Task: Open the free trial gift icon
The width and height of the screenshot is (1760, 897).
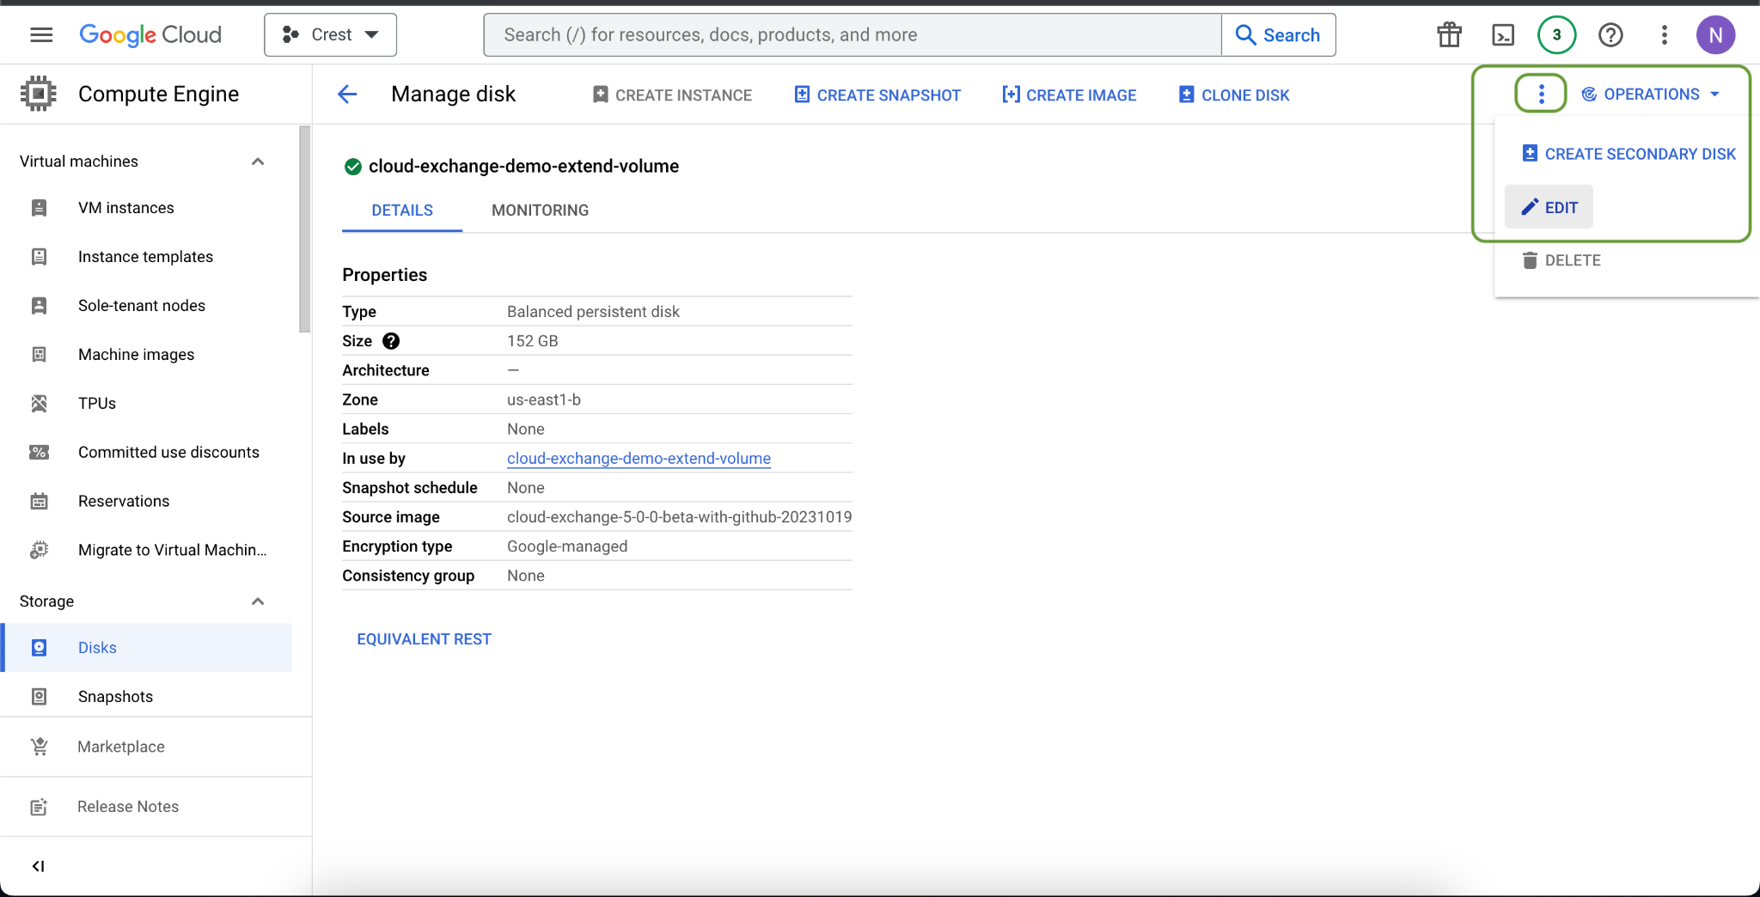Action: pos(1449,34)
